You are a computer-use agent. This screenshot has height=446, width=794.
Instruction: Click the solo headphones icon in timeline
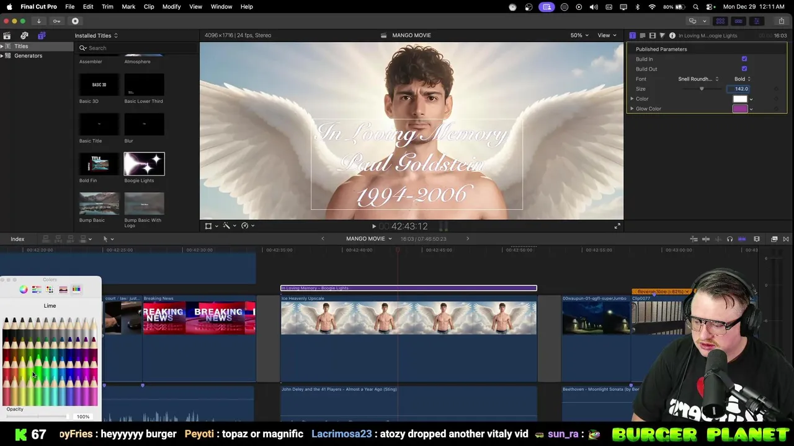729,238
